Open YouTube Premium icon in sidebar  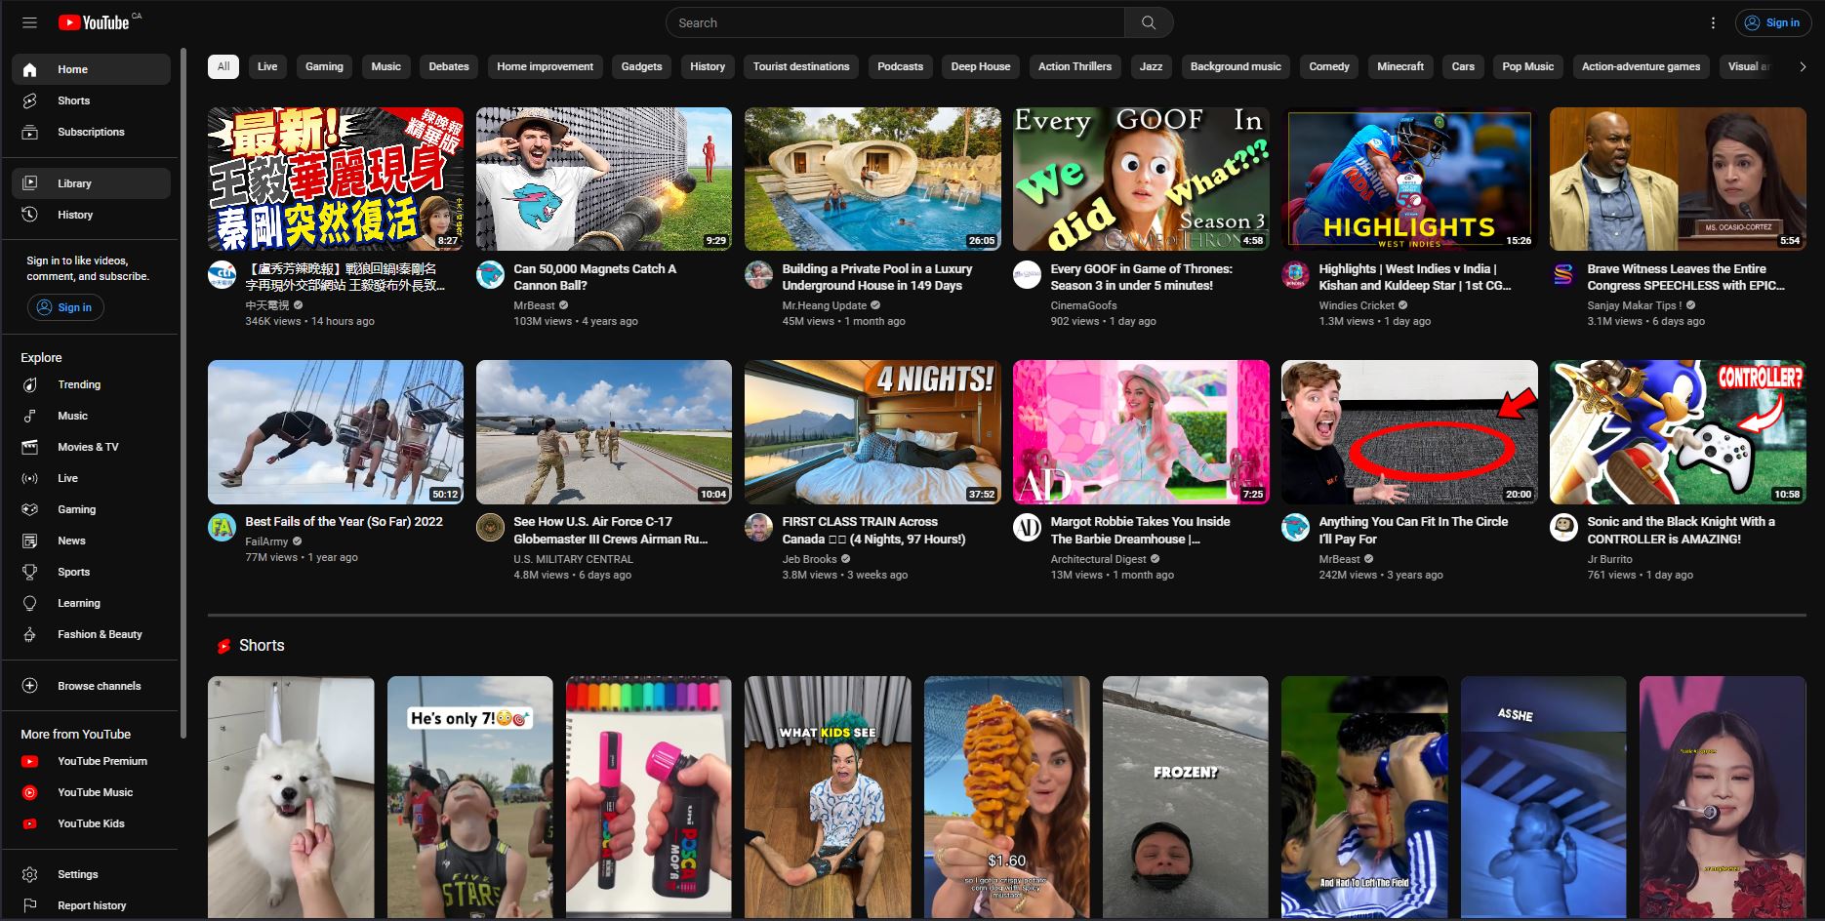(30, 761)
